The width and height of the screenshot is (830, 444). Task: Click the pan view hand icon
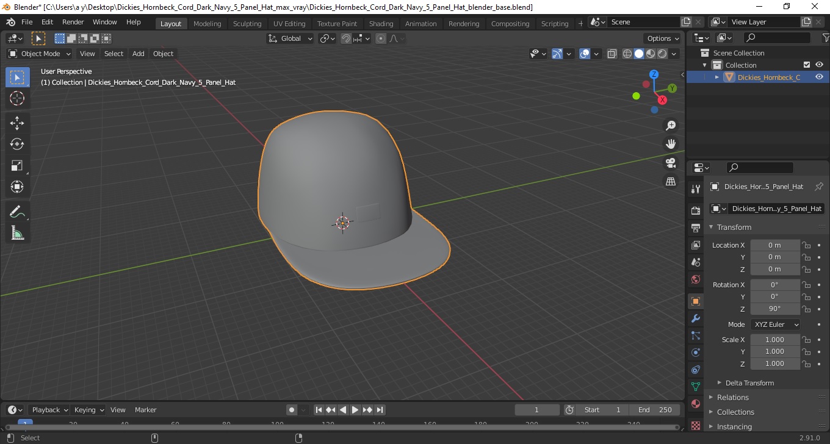point(671,144)
